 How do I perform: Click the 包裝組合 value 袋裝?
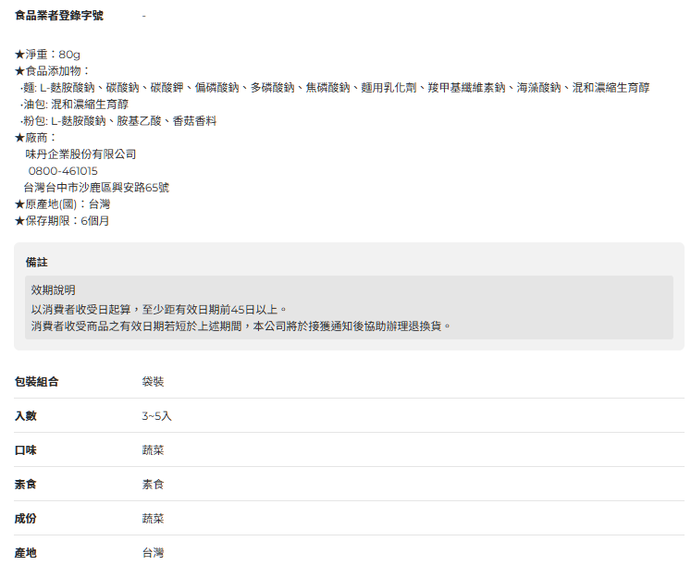coord(153,382)
